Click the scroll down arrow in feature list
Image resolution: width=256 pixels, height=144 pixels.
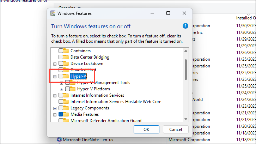[186, 119]
